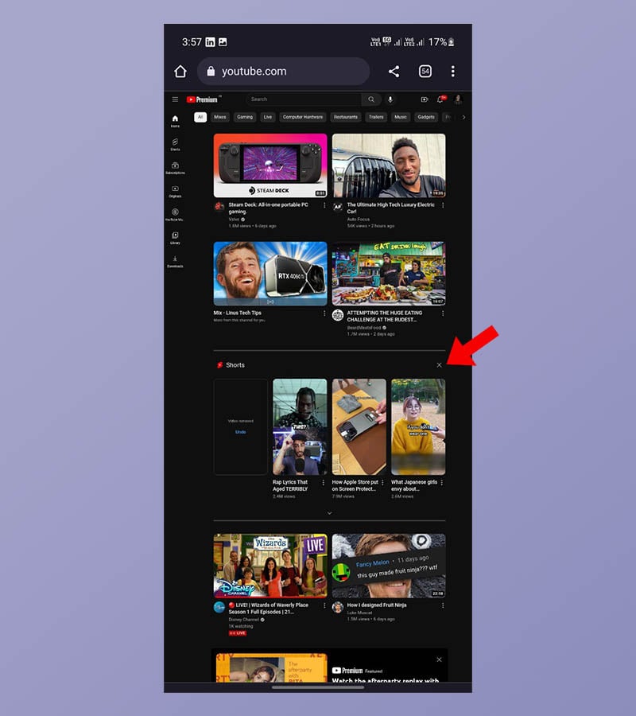This screenshot has width=636, height=716.
Task: Open options for Wizards of Waverly Place
Action: point(324,605)
